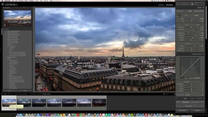
Task: Click the Copy settings button
Action: tap(10, 91)
